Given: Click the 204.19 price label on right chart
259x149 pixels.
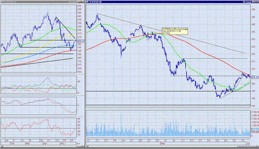Looking at the screenshot, I should (x=255, y=77).
